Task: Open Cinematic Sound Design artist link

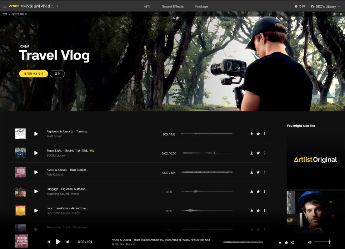Action: click(x=63, y=213)
